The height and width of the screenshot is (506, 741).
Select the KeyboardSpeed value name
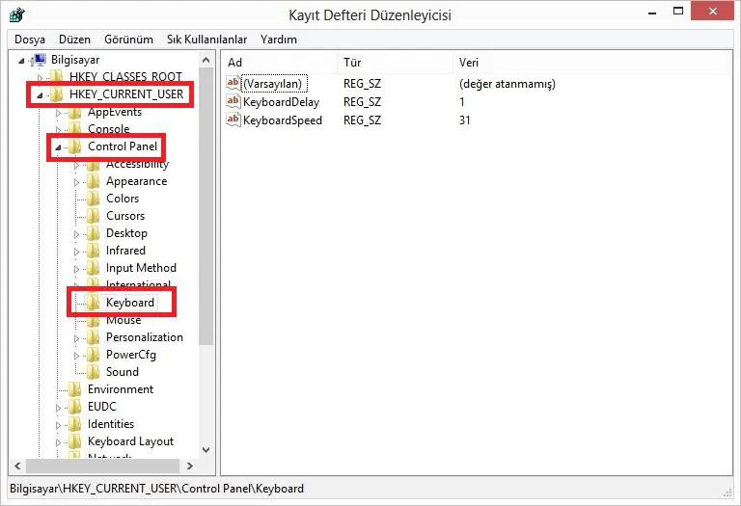[x=283, y=120]
